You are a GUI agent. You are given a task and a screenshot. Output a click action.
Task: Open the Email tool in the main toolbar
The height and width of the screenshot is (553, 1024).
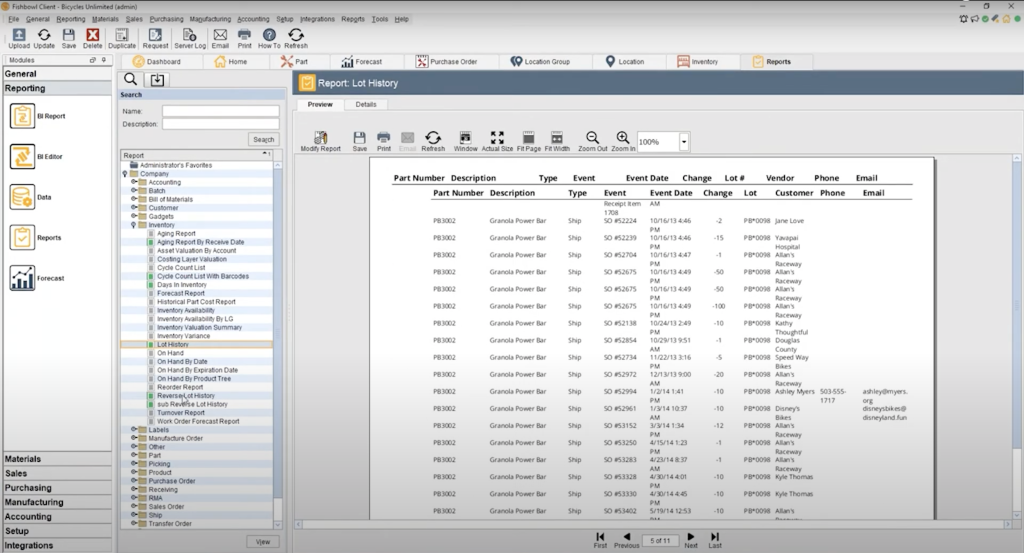pos(220,38)
